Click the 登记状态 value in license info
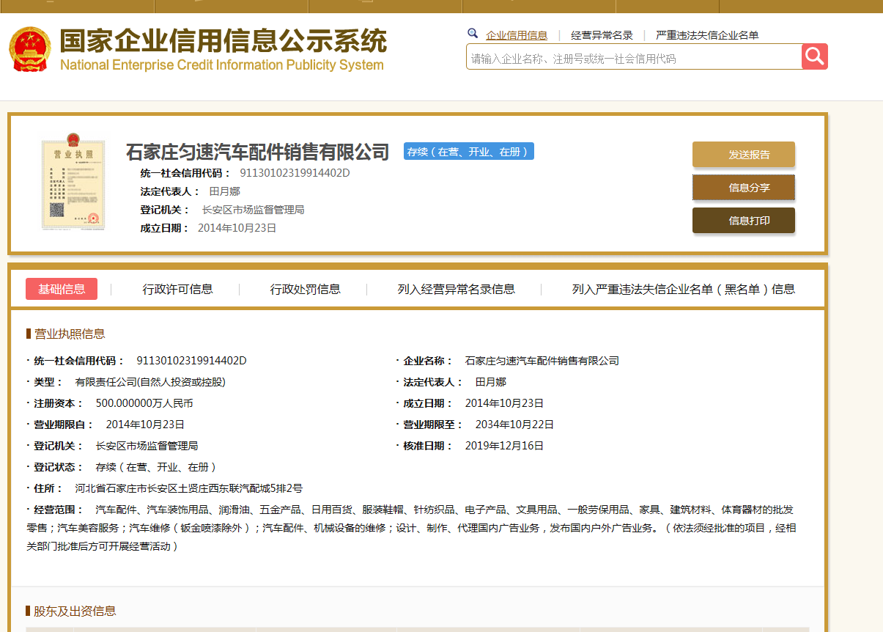Screen dimensions: 883x632 pos(156,467)
